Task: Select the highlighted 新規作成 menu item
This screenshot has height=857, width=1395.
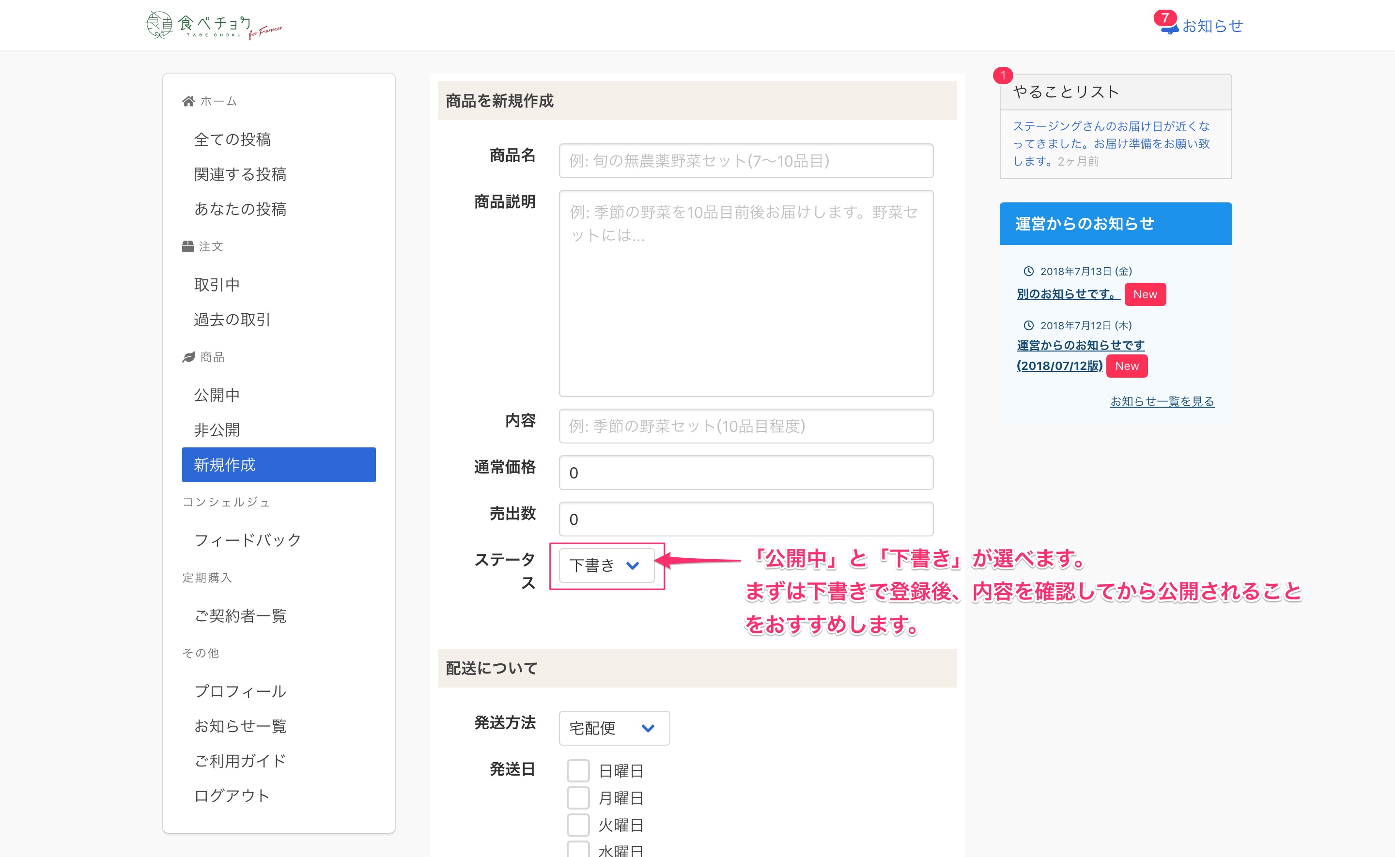Action: [279, 465]
